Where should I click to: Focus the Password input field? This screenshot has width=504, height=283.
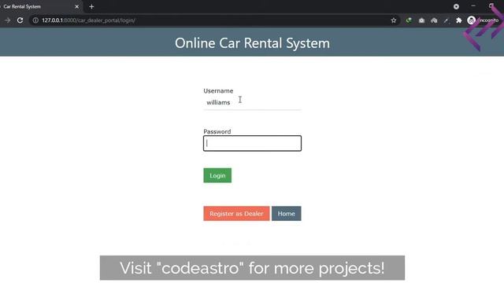(252, 143)
